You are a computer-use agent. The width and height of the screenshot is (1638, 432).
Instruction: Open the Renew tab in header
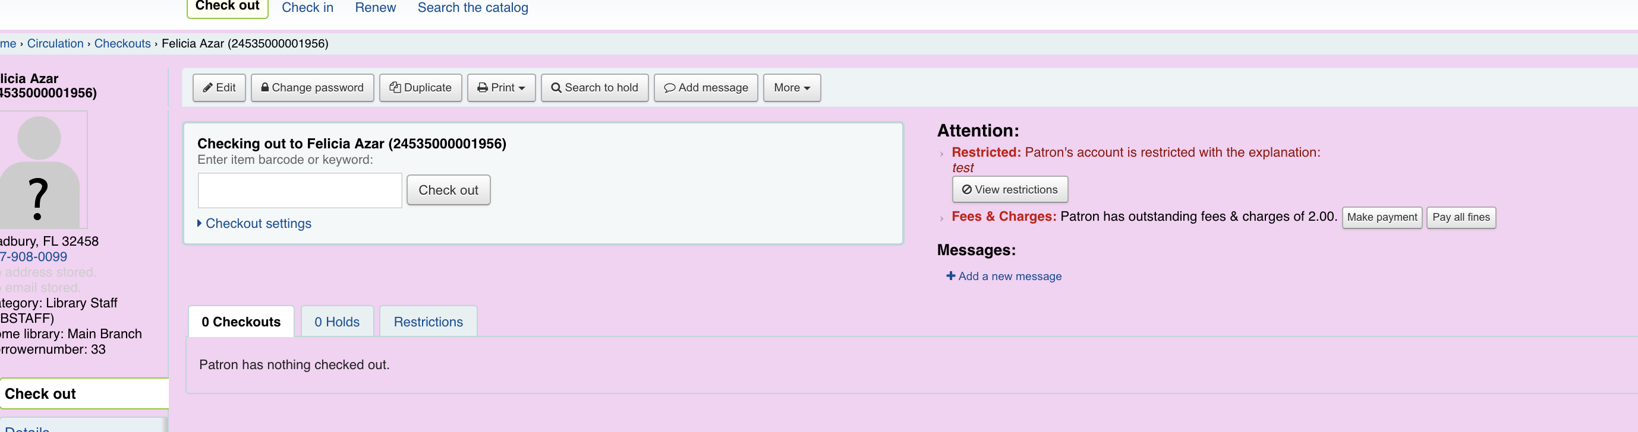coord(375,8)
